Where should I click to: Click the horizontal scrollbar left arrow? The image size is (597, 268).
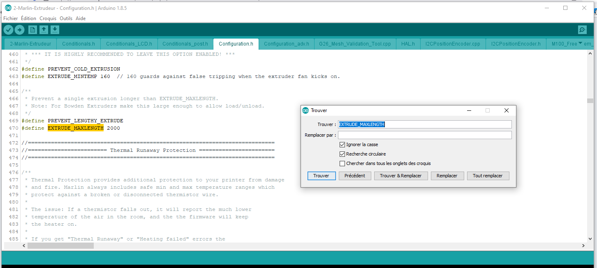tap(24, 245)
